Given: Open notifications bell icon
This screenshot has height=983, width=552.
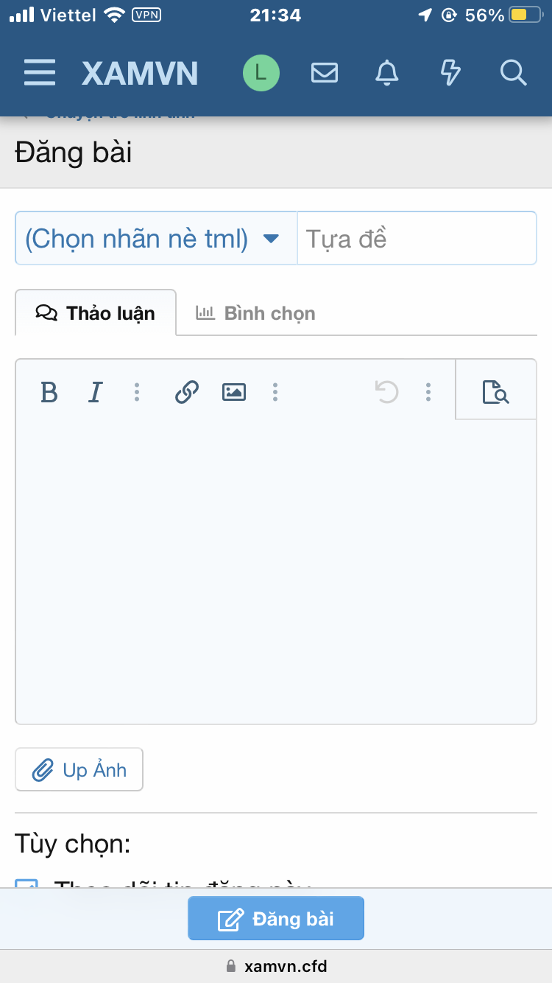Looking at the screenshot, I should click(x=387, y=73).
